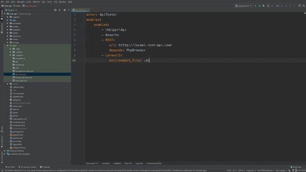This screenshot has width=306, height=172.
Task: Select codeception.yml file in the tree
Action: tap(20, 119)
